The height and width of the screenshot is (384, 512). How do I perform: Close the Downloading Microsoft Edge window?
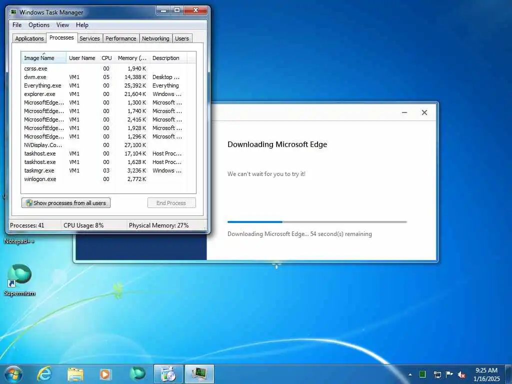(424, 112)
